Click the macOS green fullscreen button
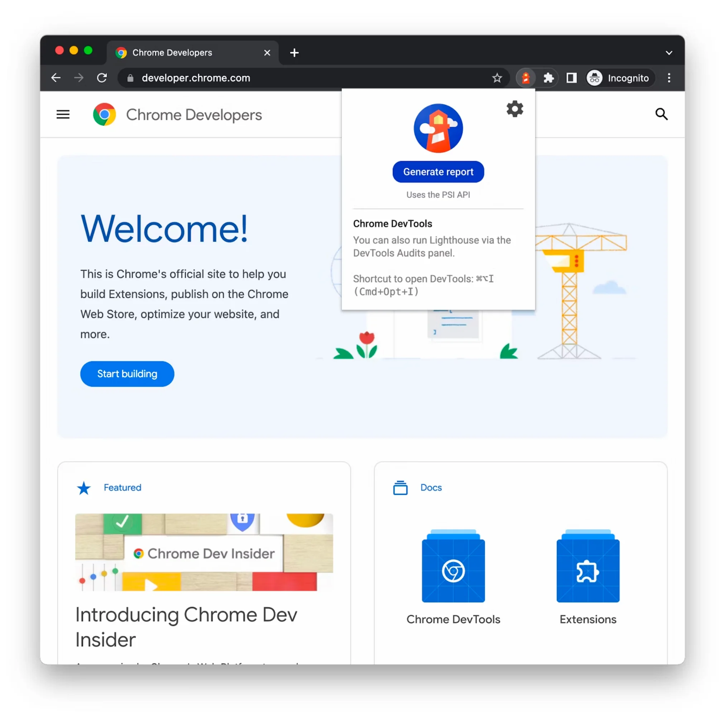The width and height of the screenshot is (725, 725). click(x=88, y=50)
